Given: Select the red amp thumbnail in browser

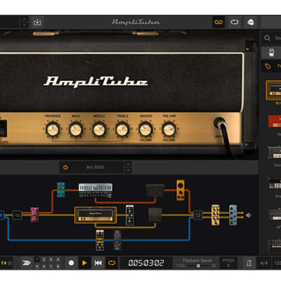Looking at the screenshot, I should (x=275, y=121).
